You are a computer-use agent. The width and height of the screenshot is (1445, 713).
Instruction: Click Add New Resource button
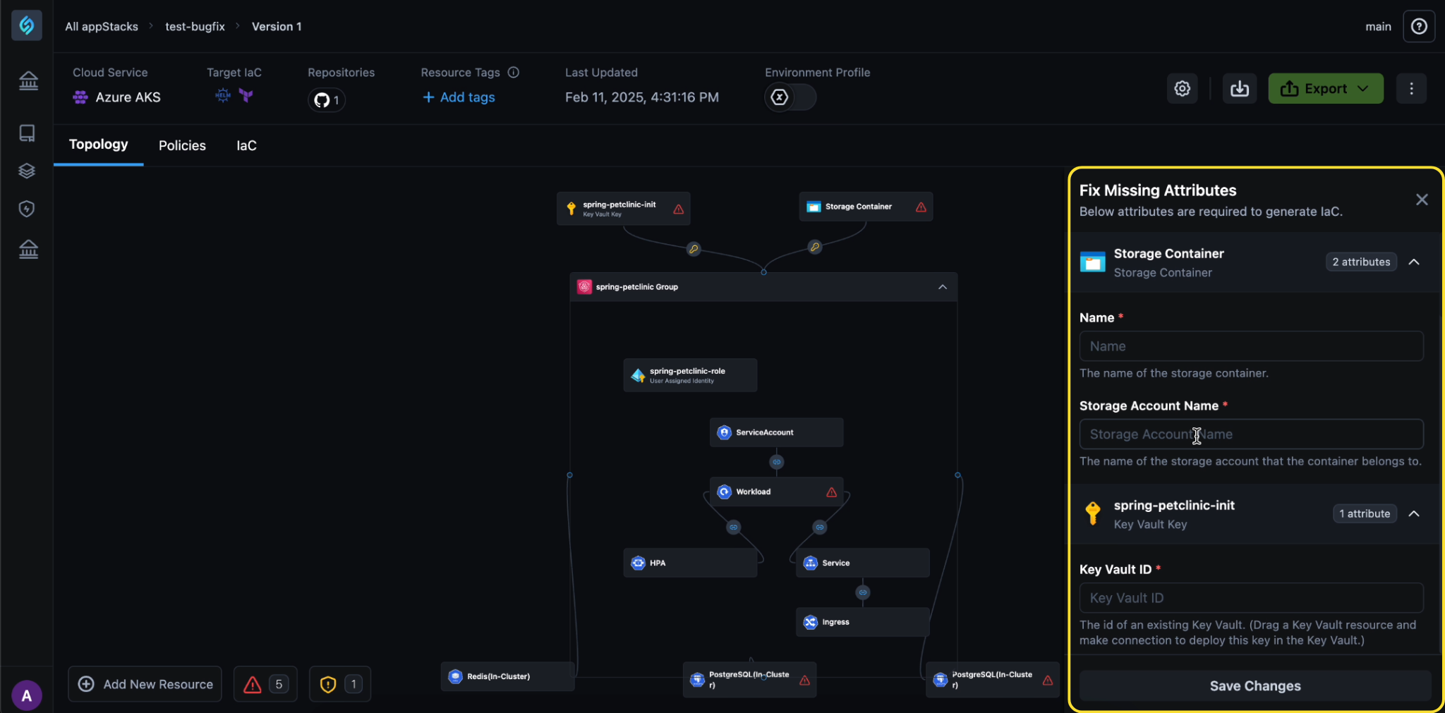pos(145,684)
